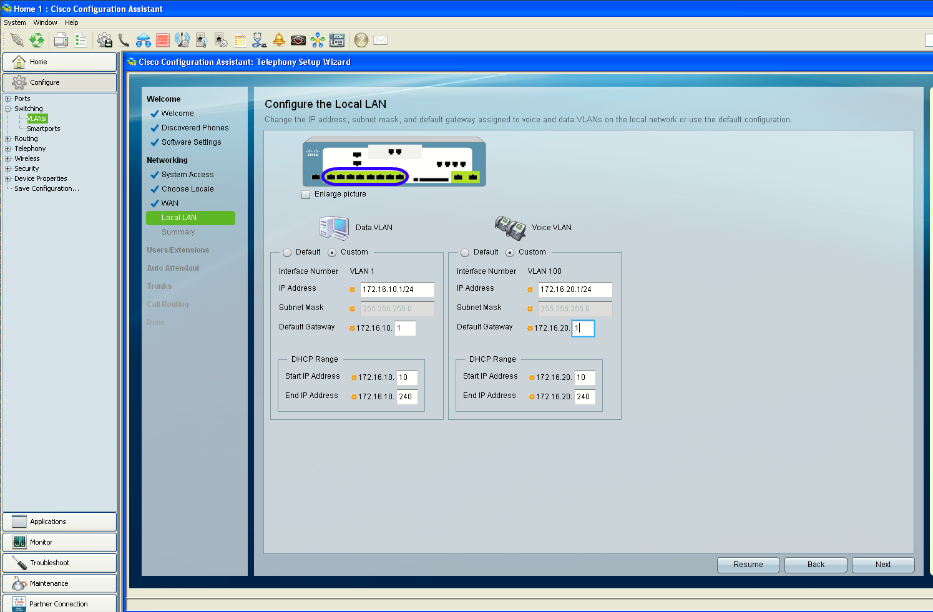This screenshot has width=933, height=612.
Task: Expand the Telephony tree node
Action: point(8,148)
